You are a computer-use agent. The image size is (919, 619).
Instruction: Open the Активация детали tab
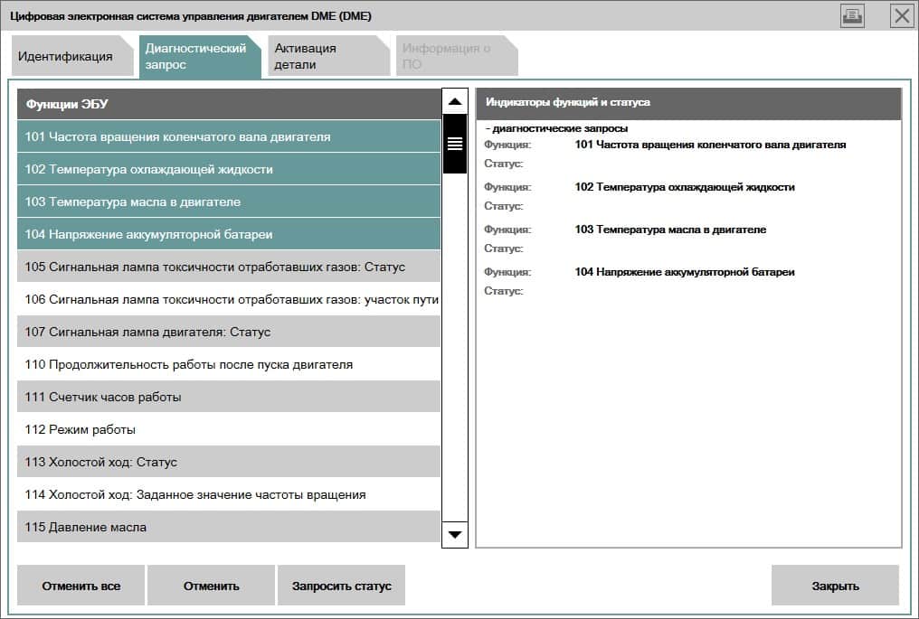pyautogui.click(x=328, y=56)
